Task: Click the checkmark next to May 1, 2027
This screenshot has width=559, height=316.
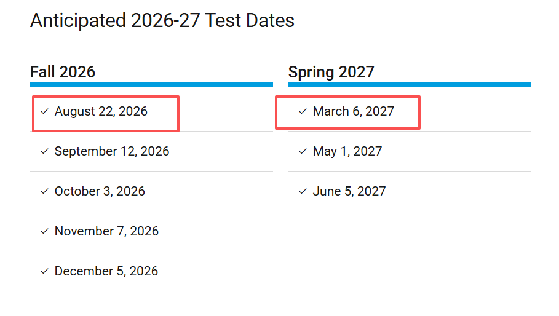Action: [x=303, y=151]
